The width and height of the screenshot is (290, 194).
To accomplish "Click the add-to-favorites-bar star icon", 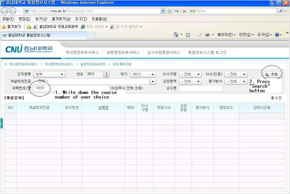I will tap(29, 27).
